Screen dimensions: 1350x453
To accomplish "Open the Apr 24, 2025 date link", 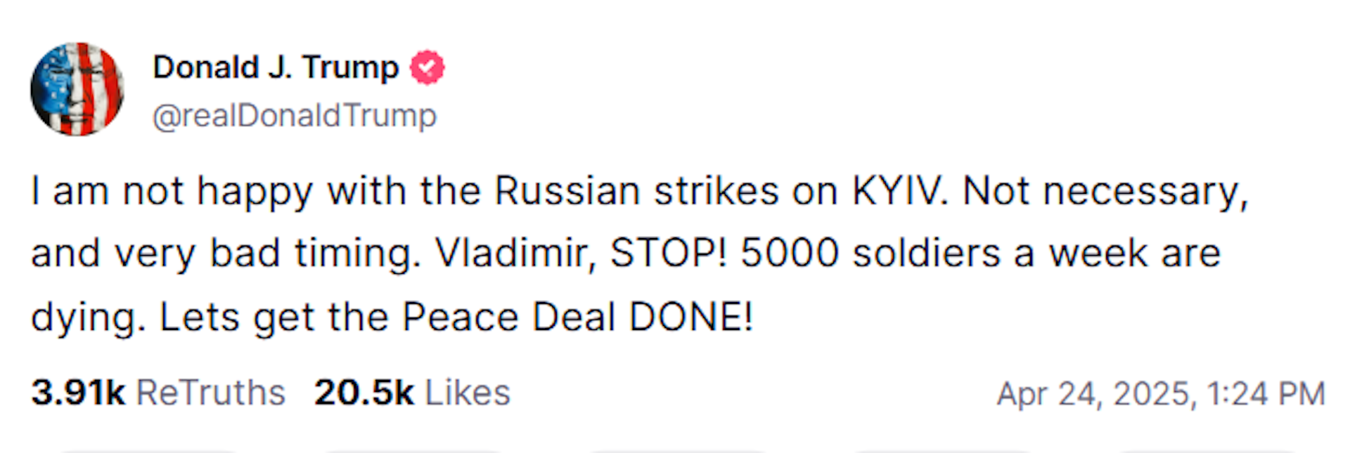I will click(1094, 394).
